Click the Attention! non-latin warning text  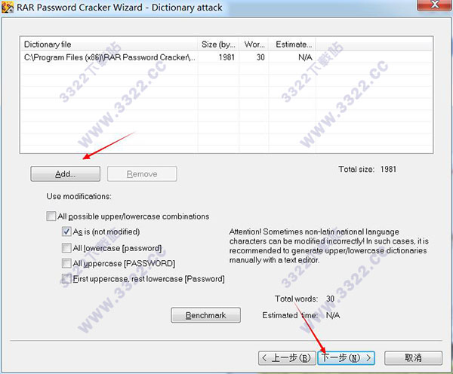tap(328, 246)
